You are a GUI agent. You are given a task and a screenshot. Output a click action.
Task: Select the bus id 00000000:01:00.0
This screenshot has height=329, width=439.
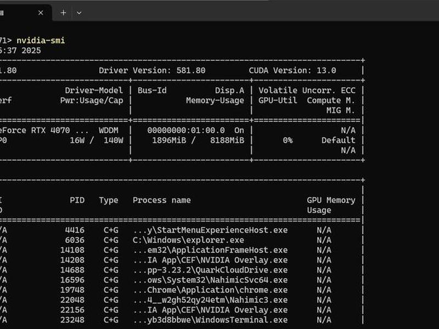click(186, 131)
